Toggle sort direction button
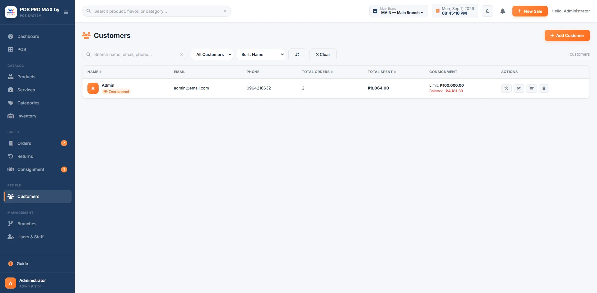The image size is (597, 293). pos(297,54)
